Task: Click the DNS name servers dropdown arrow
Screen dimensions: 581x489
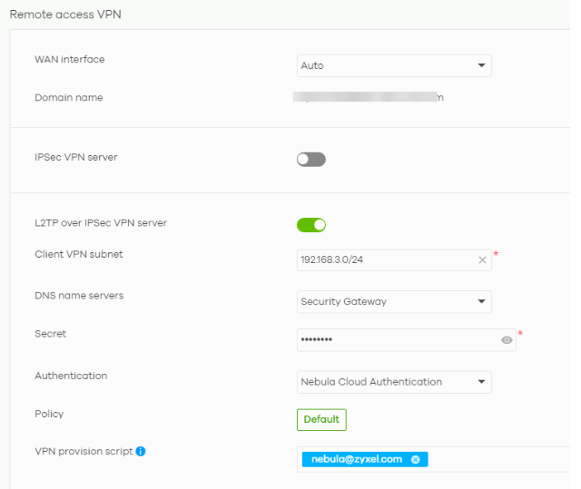Action: click(481, 301)
